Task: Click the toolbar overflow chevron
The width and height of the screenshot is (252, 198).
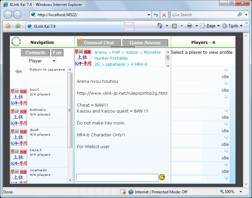Action: (x=246, y=23)
